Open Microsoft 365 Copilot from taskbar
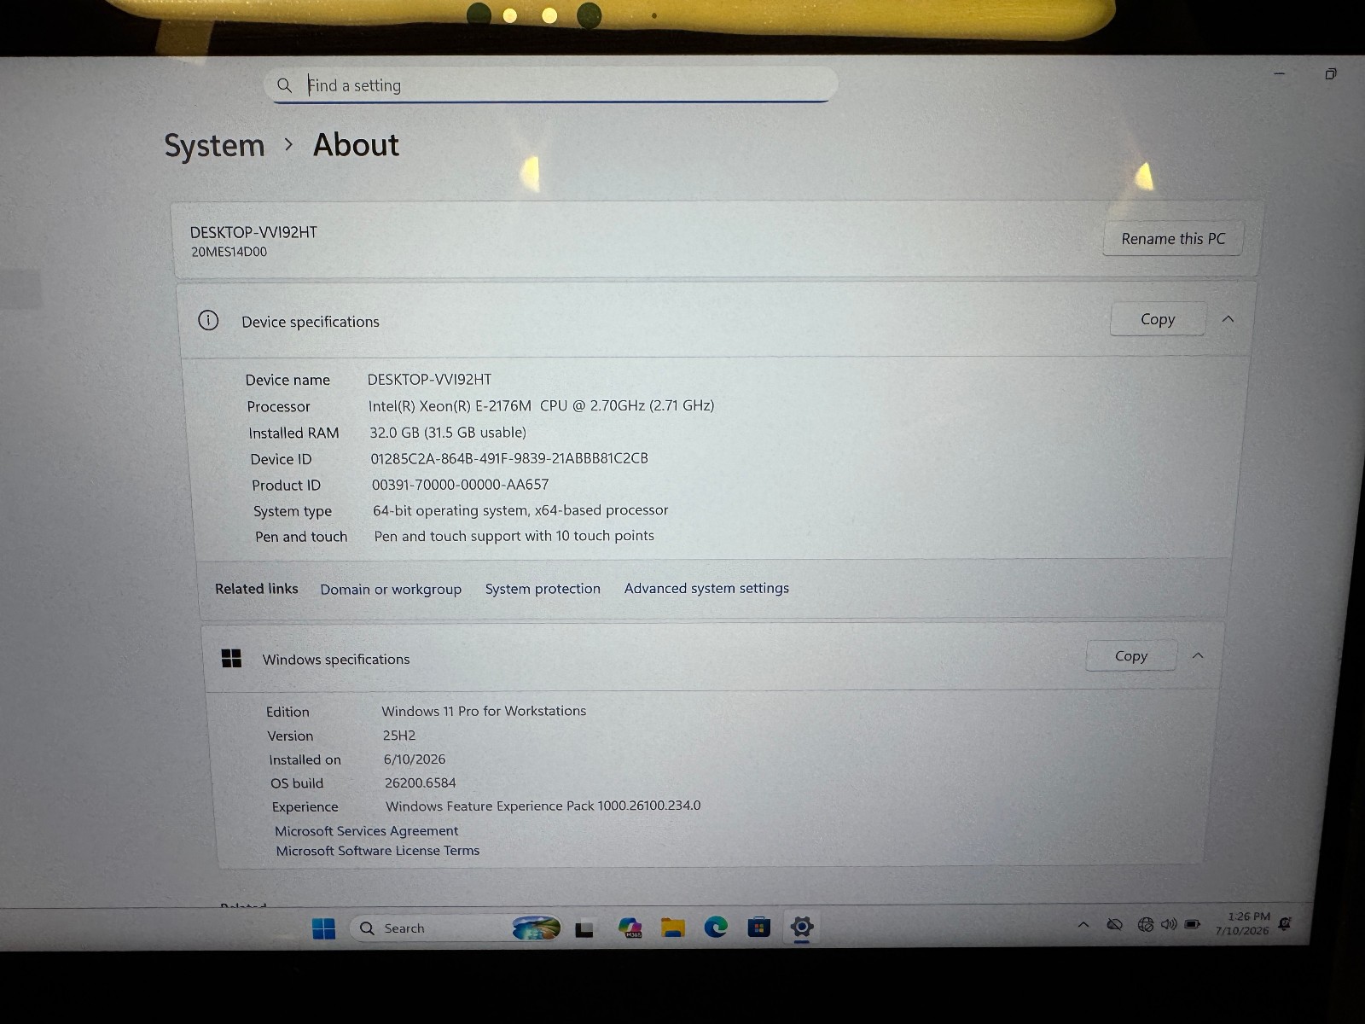Viewport: 1365px width, 1024px height. [x=630, y=928]
